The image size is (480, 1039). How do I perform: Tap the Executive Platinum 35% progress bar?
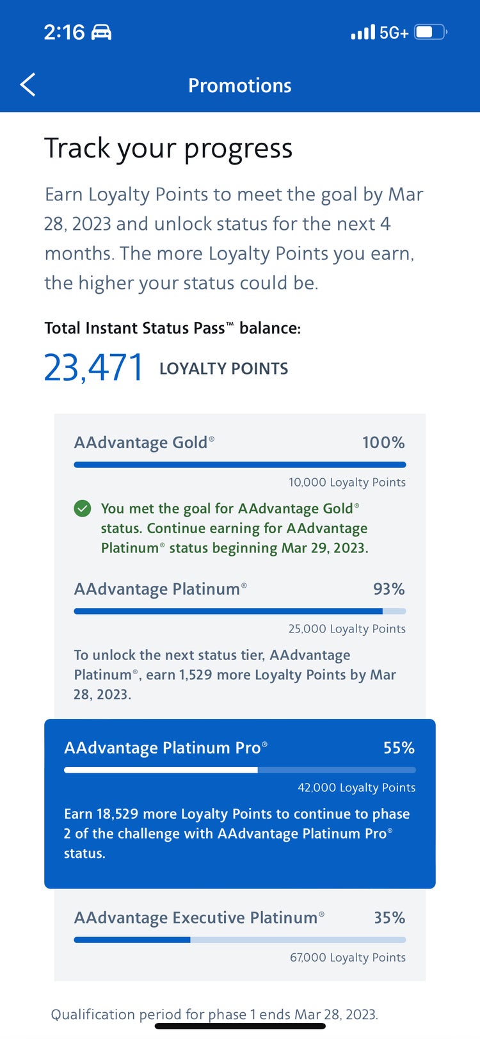(239, 940)
